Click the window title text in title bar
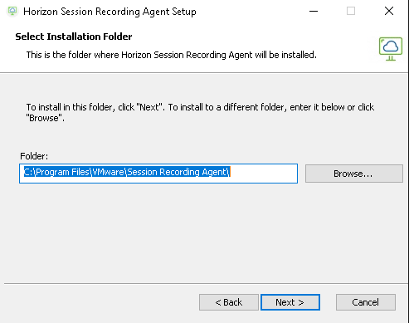The image size is (409, 323). 110,12
